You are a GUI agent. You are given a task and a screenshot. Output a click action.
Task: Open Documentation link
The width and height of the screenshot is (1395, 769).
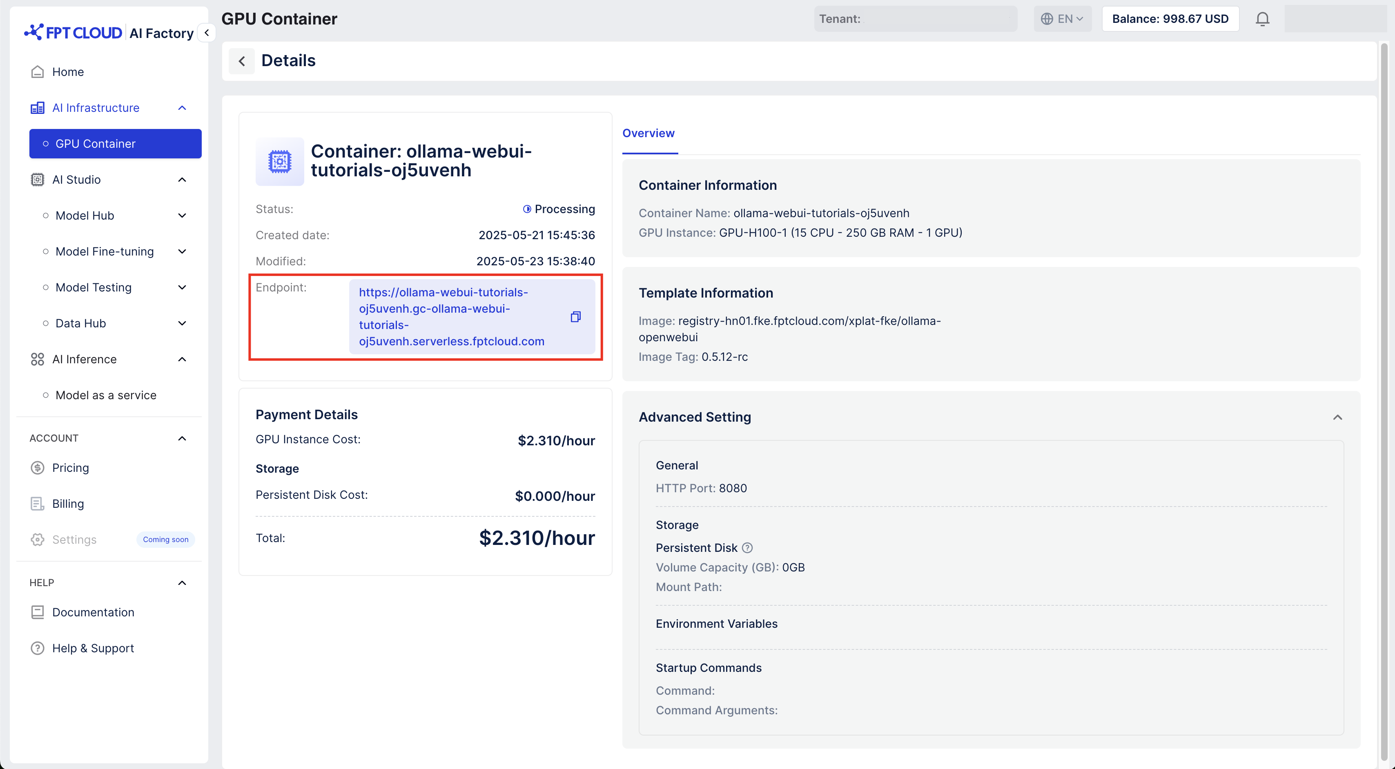(93, 612)
